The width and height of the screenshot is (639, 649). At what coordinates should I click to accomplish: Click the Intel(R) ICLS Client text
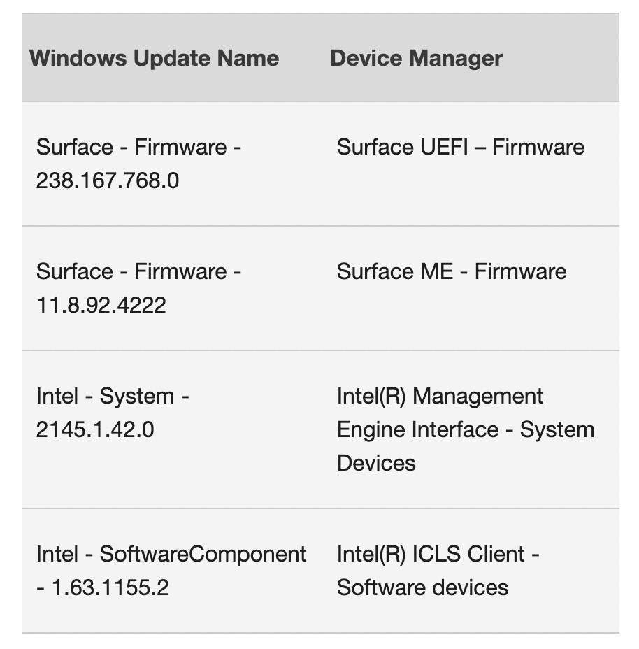point(431,554)
